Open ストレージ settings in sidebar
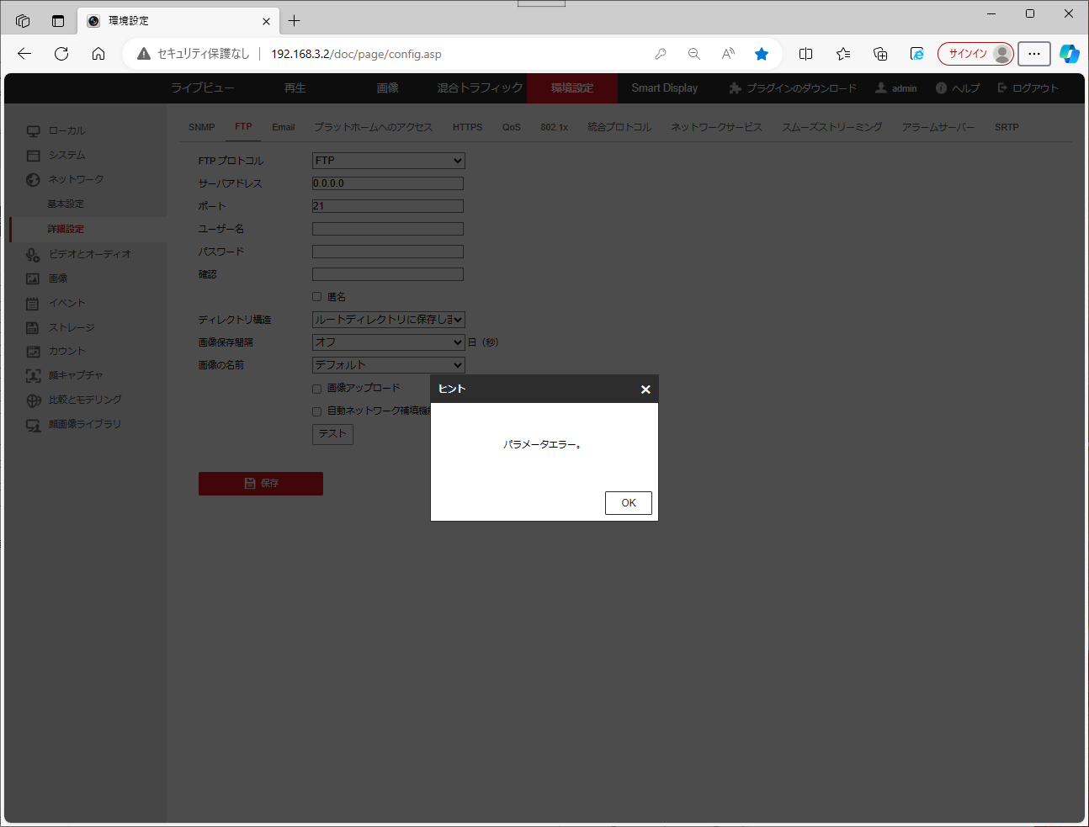 (72, 327)
